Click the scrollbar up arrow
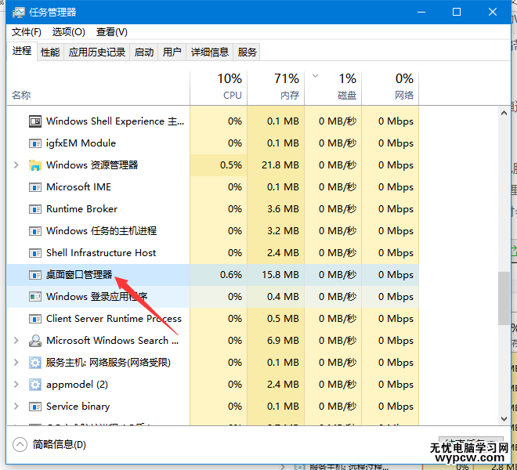 click(x=504, y=113)
